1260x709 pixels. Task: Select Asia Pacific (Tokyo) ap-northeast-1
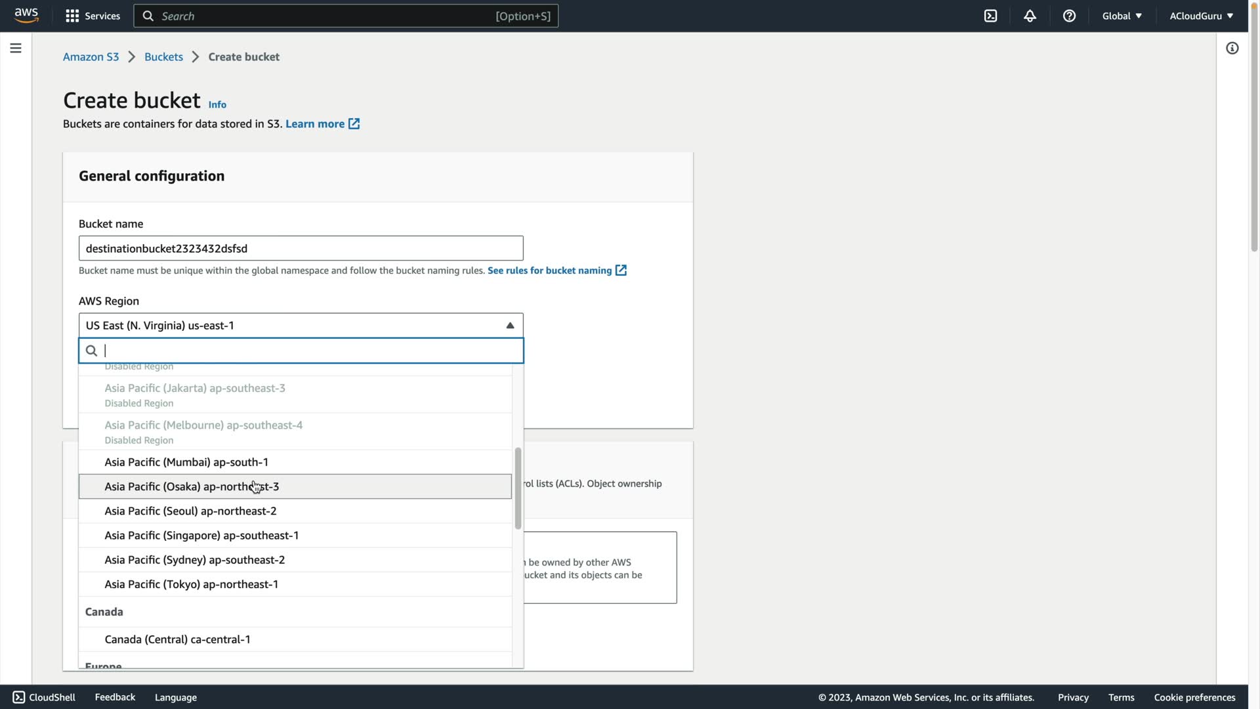191,584
